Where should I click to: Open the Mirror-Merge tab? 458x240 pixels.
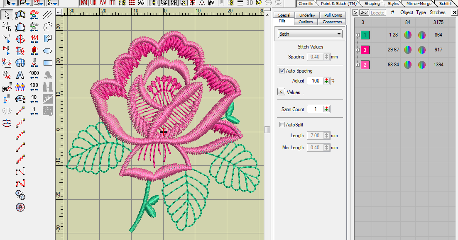(419, 3)
